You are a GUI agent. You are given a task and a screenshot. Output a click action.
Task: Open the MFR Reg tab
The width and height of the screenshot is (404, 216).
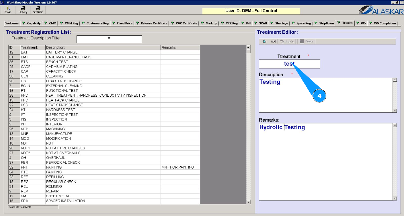(229, 23)
